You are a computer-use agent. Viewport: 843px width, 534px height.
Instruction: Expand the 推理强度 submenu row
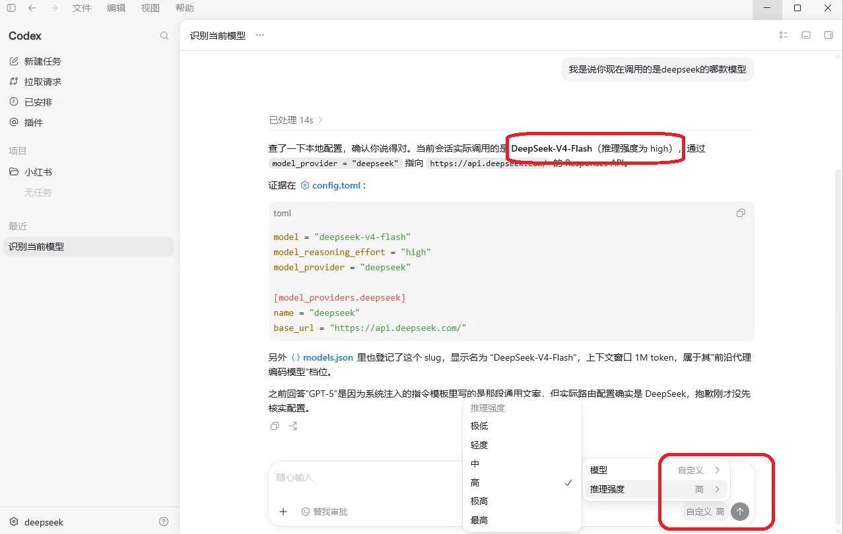(x=656, y=489)
